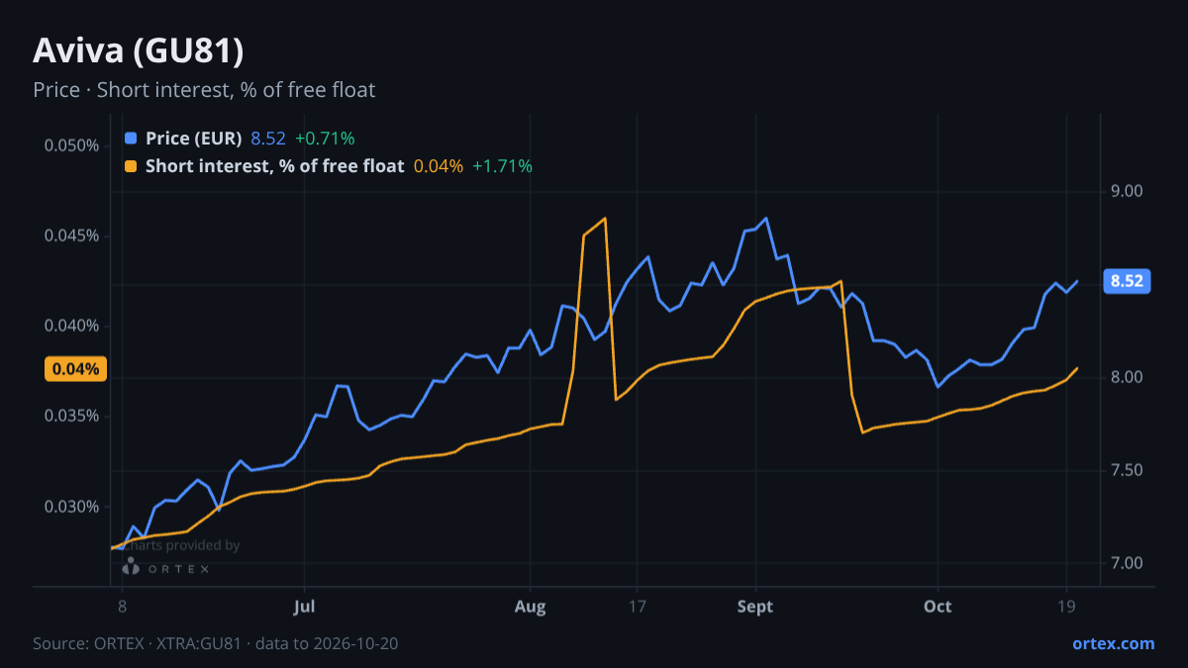Click the 0.04% value in the legend
This screenshot has width=1188, height=668.
click(439, 166)
